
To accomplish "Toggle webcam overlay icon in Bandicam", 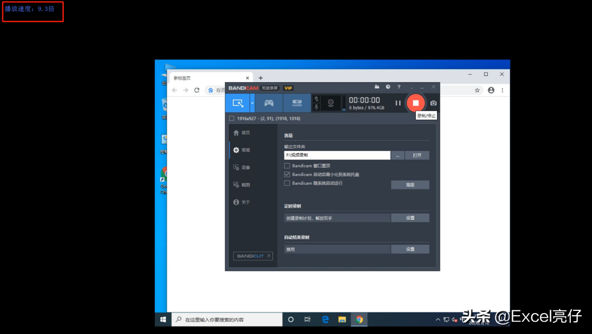I will click(x=331, y=103).
